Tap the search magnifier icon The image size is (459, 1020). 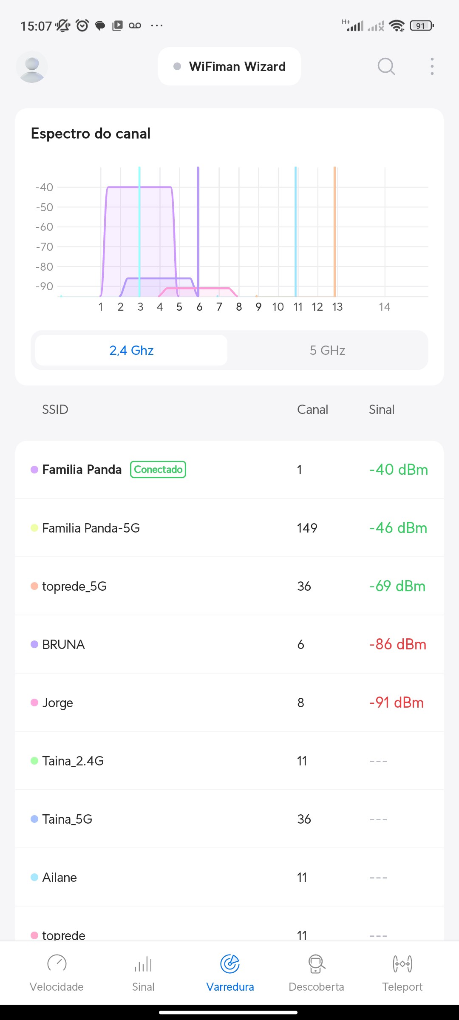386,66
